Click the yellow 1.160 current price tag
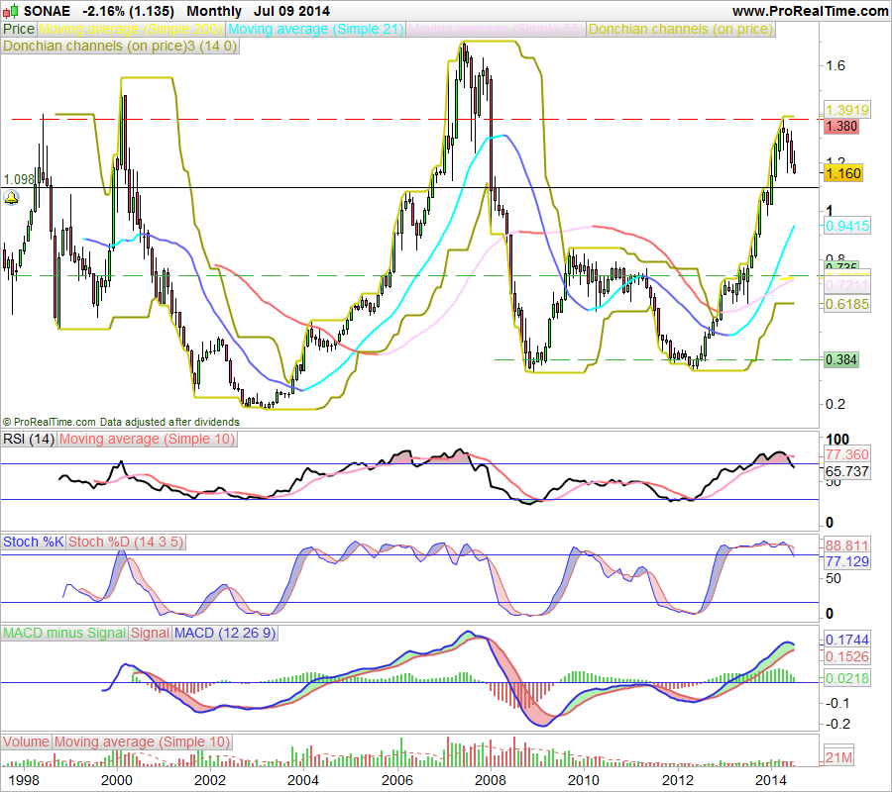892x792 pixels. [843, 173]
